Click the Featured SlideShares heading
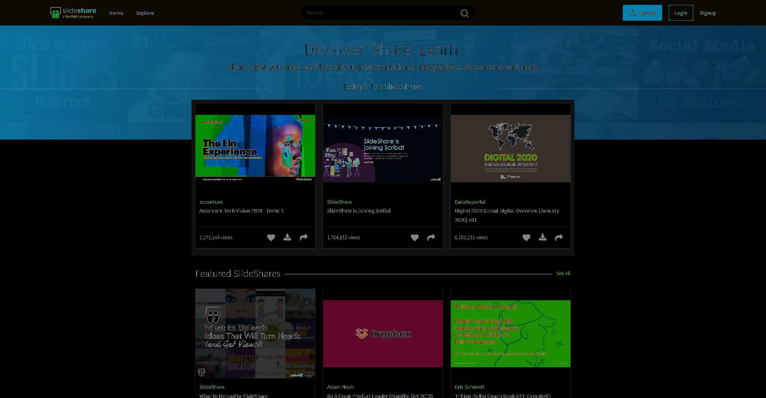Screen dimensions: 766x398 (x=238, y=274)
